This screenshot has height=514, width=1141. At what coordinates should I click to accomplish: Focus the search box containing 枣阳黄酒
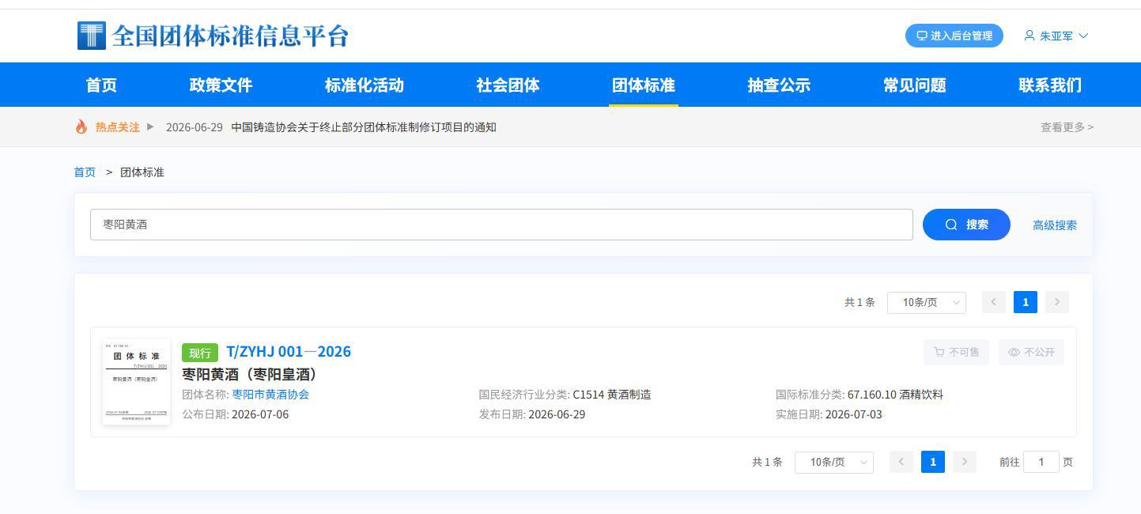pos(501,225)
